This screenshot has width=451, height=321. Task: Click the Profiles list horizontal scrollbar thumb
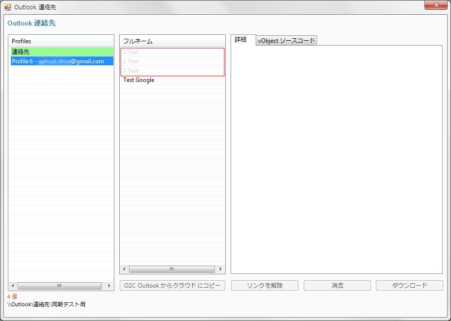(59, 286)
